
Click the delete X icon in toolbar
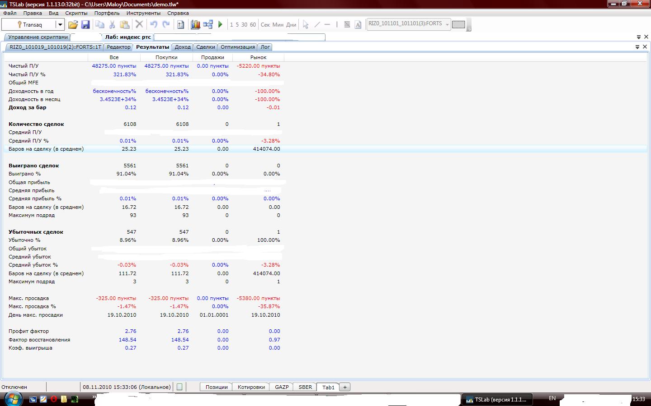[139, 25]
